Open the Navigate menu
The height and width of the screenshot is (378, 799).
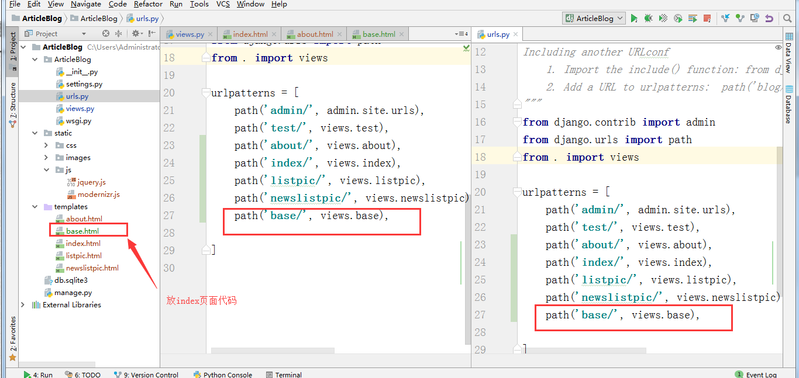(85, 4)
